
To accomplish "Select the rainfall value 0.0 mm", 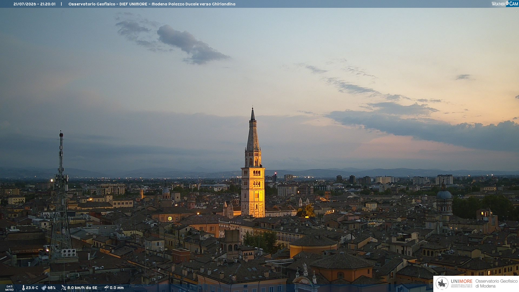I will [x=117, y=288].
